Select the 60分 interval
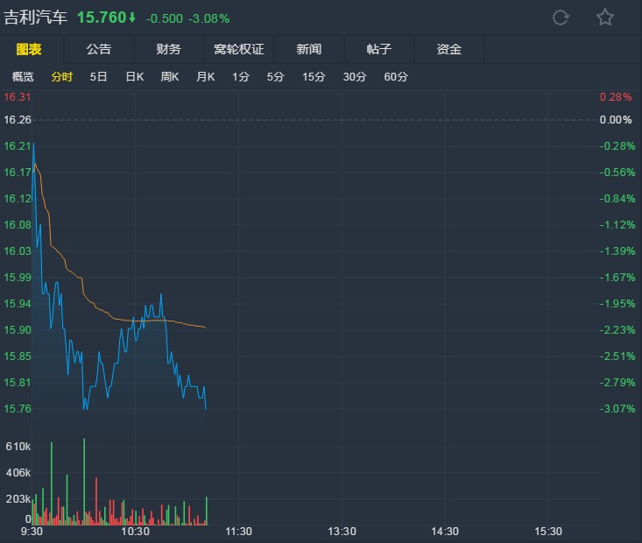The height and width of the screenshot is (543, 642). [396, 77]
